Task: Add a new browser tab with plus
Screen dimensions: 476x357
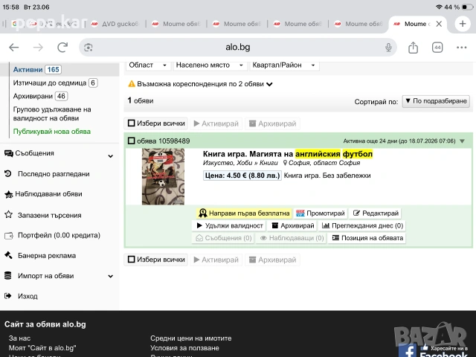Action: [x=463, y=24]
